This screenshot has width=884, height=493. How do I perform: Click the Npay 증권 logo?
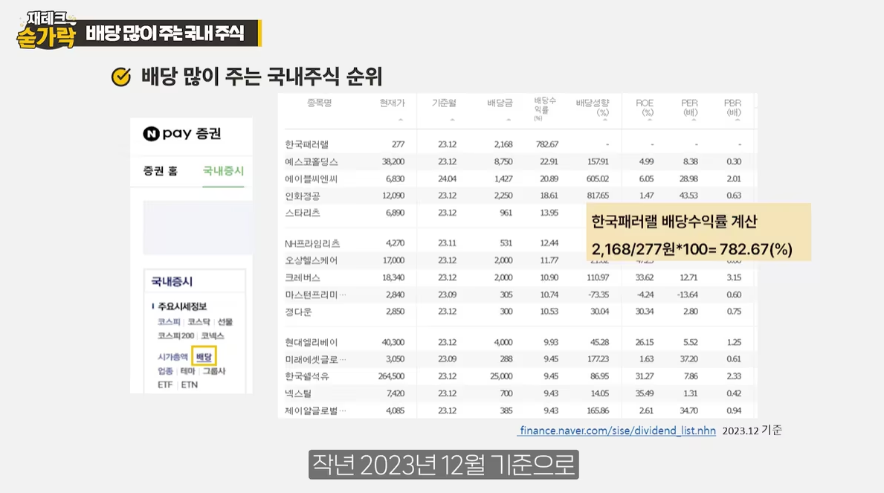click(181, 134)
